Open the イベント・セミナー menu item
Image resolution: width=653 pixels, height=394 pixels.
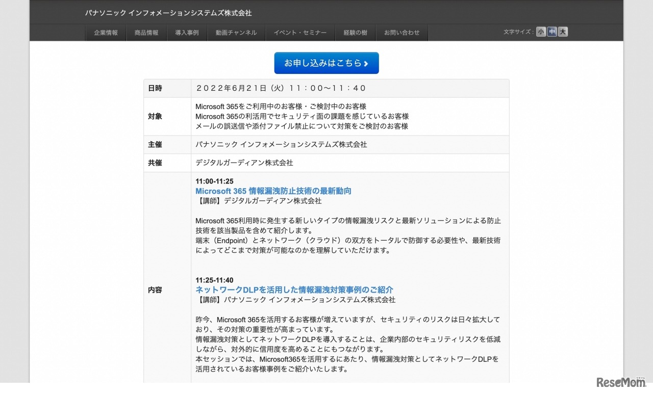click(300, 33)
